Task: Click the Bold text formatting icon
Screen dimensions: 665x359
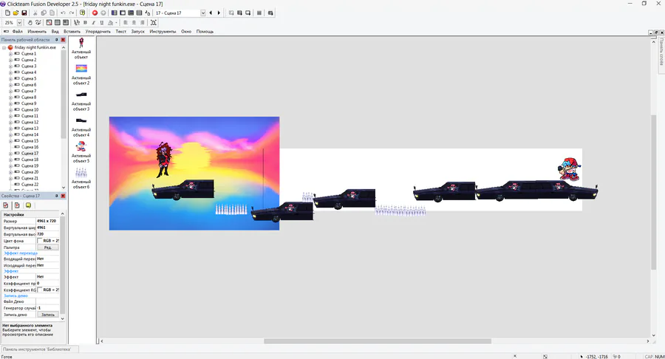Action: pos(85,22)
